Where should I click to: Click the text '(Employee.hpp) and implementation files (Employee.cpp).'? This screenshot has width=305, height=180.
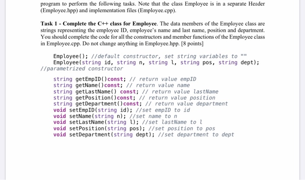[108, 10]
